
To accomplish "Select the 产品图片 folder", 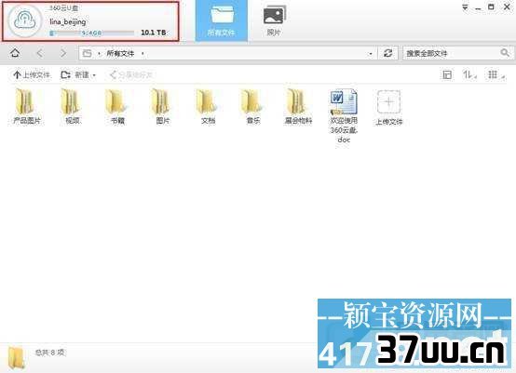I will tap(27, 107).
